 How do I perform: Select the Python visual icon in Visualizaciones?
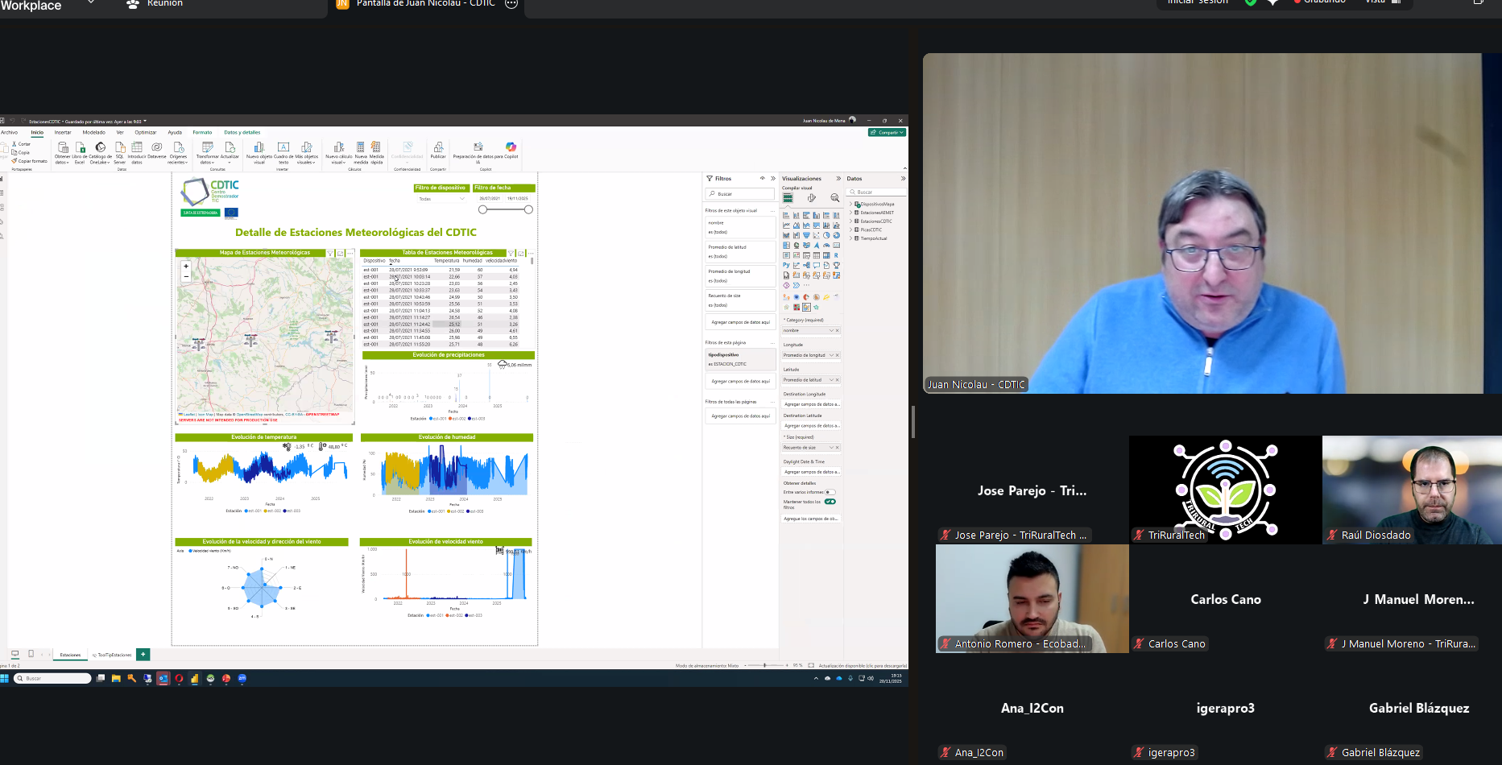click(x=786, y=265)
